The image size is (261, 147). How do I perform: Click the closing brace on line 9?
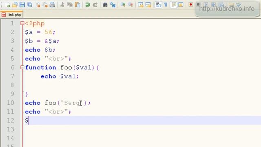(x=27, y=94)
